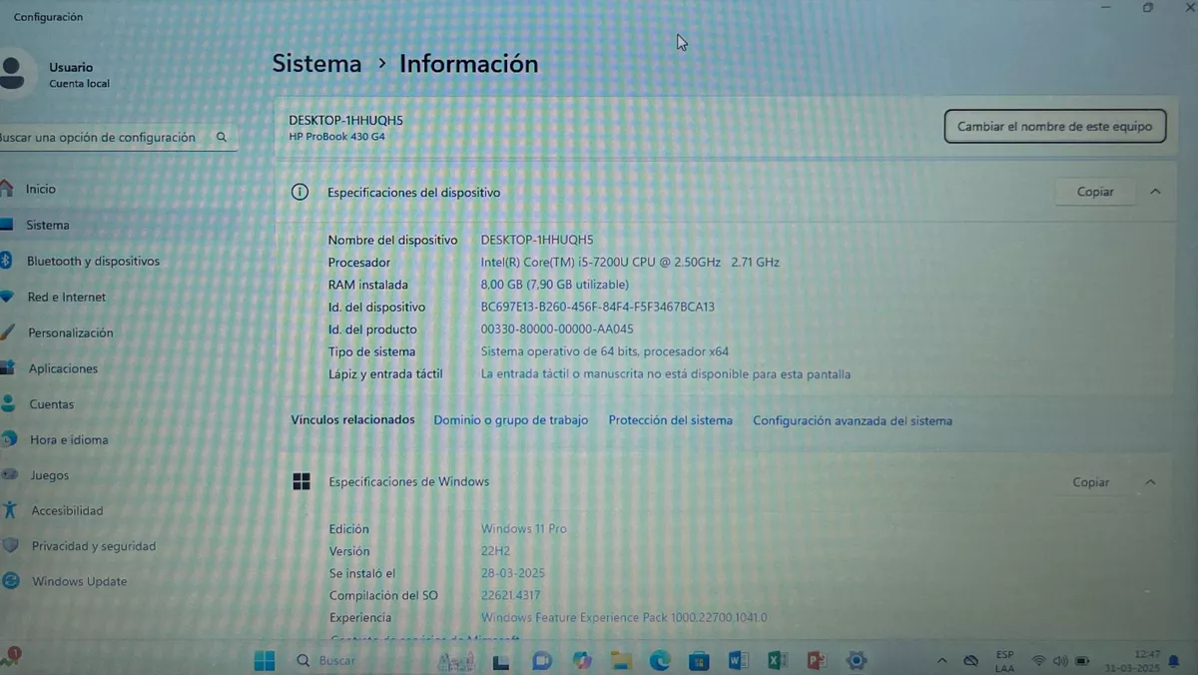The image size is (1198, 675).
Task: Open Task View from the taskbar
Action: [x=501, y=661]
